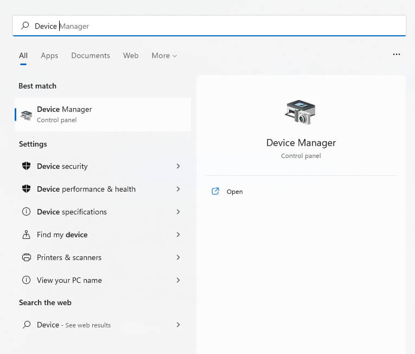The image size is (415, 354).
Task: Click the Device specifications info icon
Action: click(x=26, y=212)
